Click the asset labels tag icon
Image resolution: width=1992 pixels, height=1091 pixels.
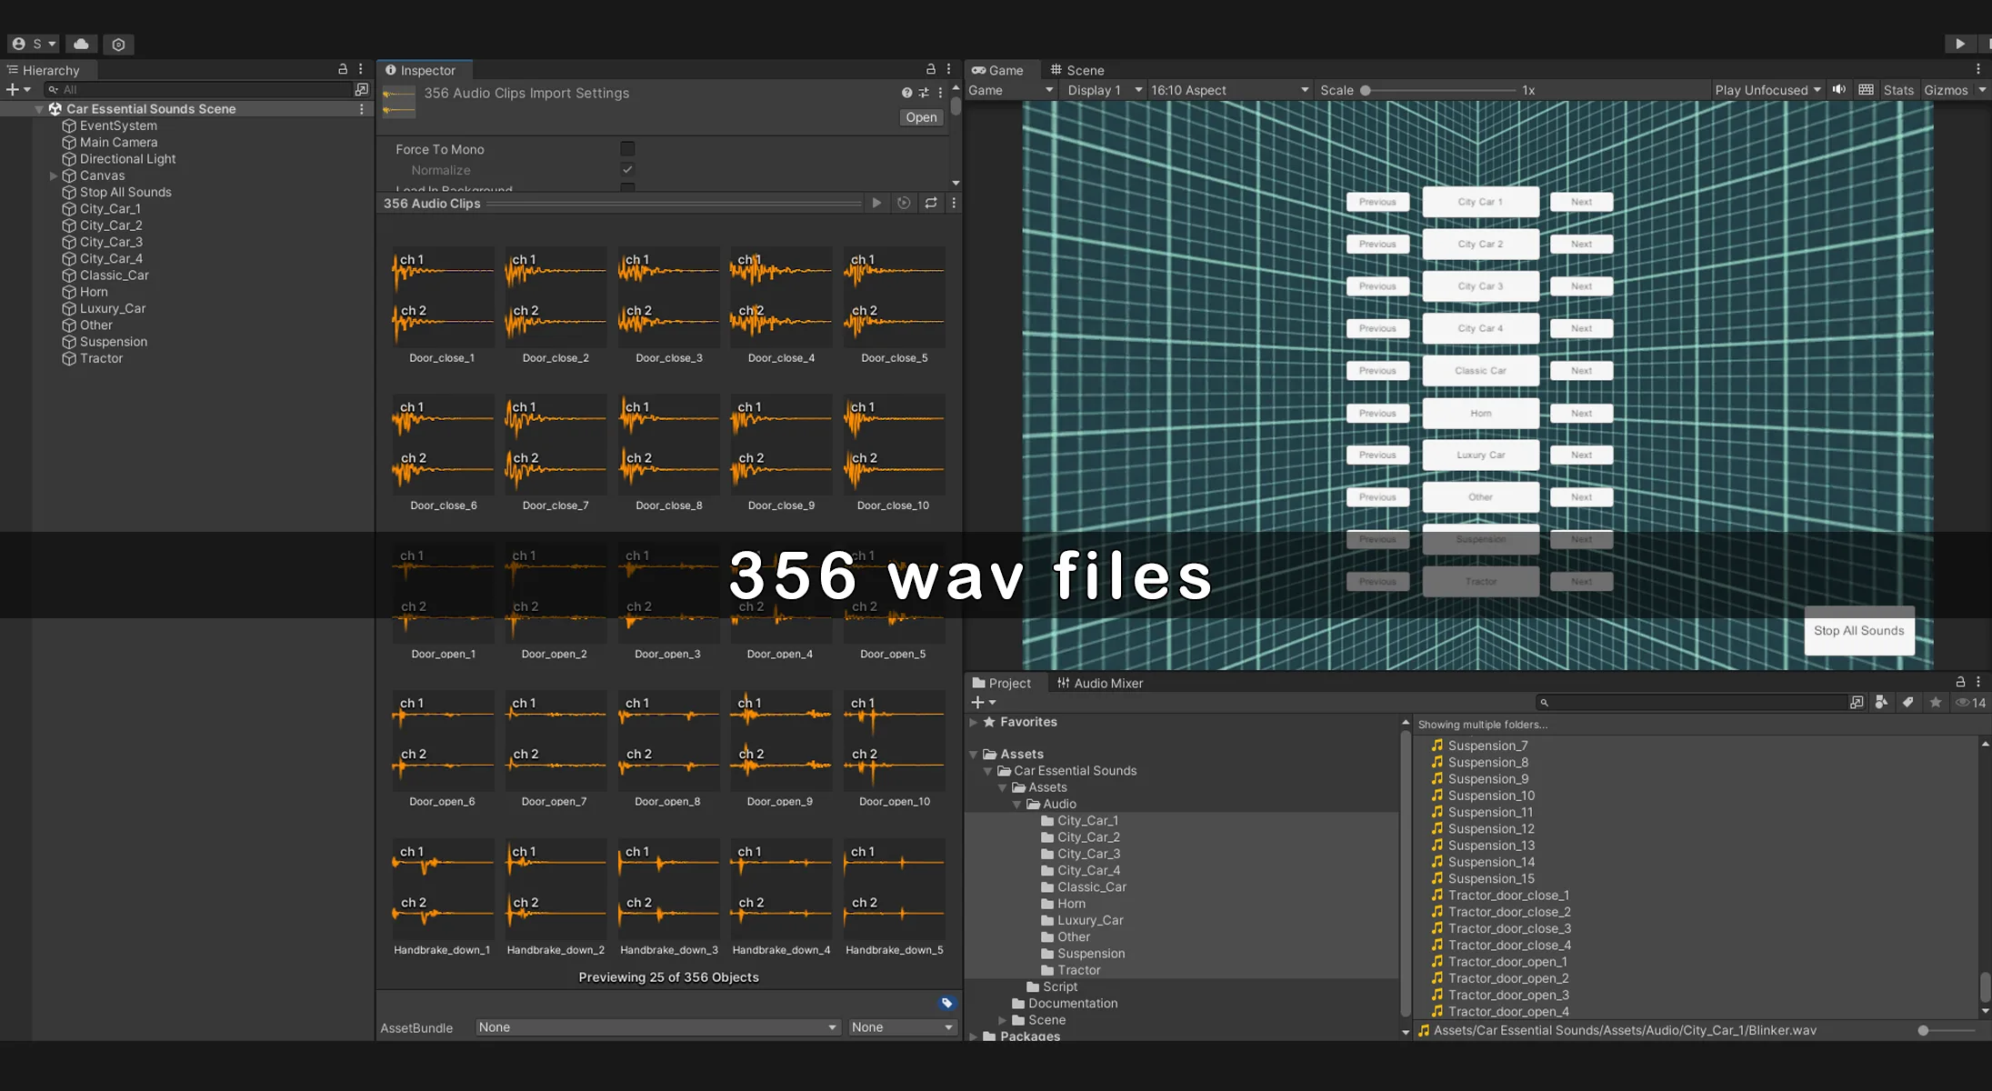pyautogui.click(x=946, y=1003)
